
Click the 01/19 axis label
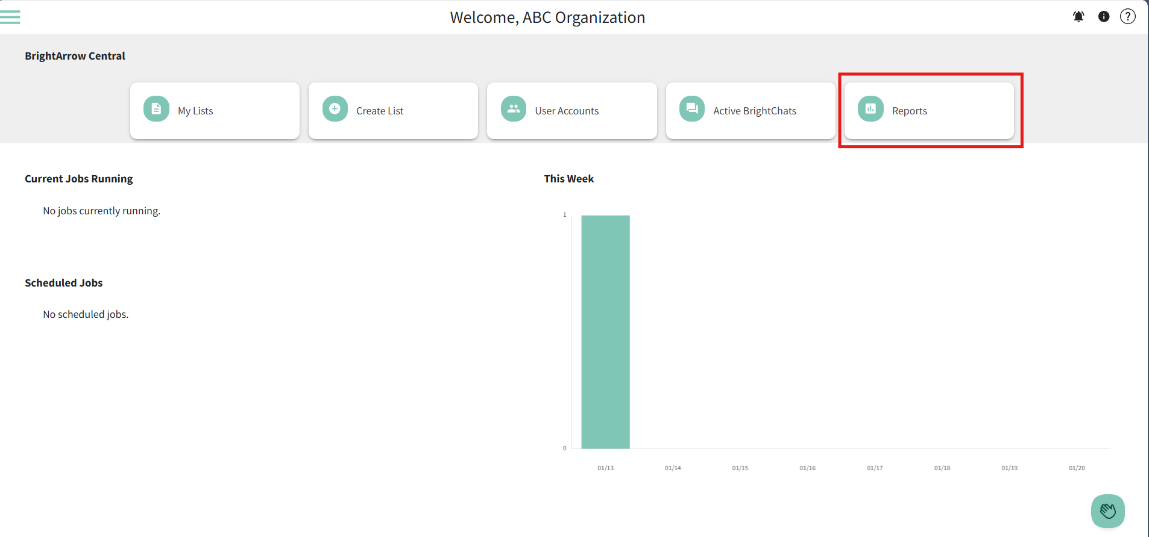tap(1009, 468)
